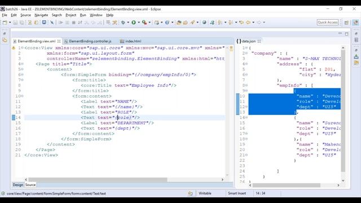Screen dimensions: 361x203
Task: Click the Next Annotation icon
Action: coord(220,23)
